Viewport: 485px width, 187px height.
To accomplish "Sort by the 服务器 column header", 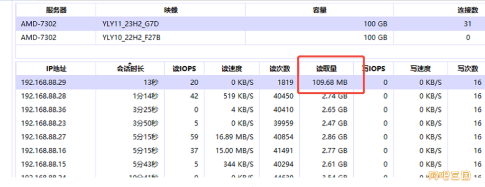I will (56, 10).
